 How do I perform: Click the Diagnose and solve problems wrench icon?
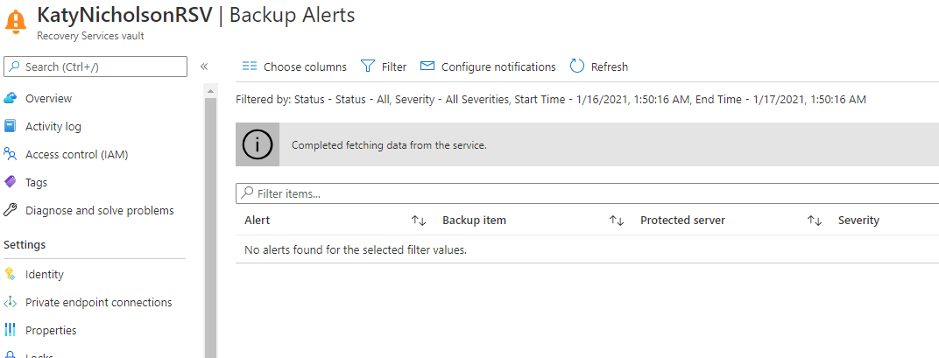(x=11, y=210)
